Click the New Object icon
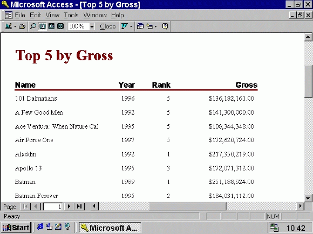The image size is (313, 234). click(x=149, y=26)
